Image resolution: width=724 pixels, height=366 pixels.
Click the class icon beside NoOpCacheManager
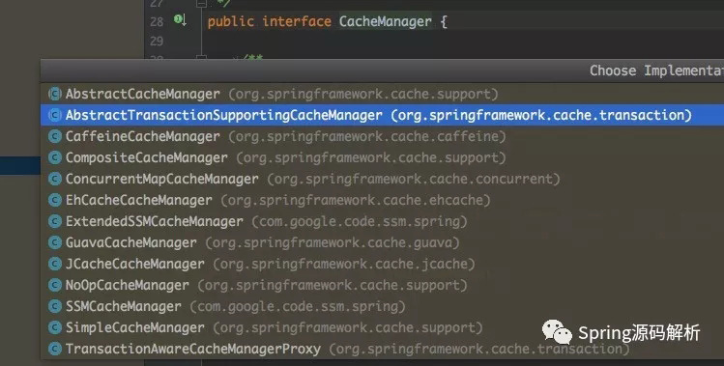[55, 285]
